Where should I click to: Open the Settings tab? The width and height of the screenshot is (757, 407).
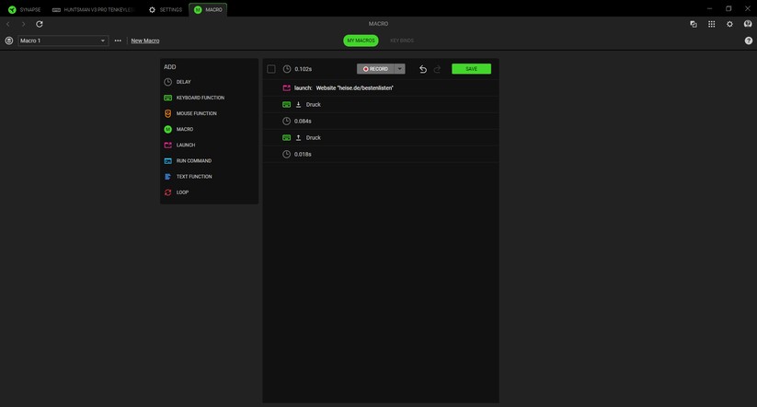click(166, 9)
